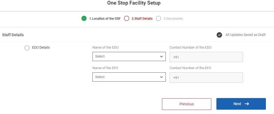The width and height of the screenshot is (274, 114).
Task: Focus the Contact Number of the EDO field
Action: [206, 57]
